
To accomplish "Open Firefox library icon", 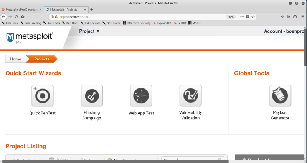I will click(289, 17).
